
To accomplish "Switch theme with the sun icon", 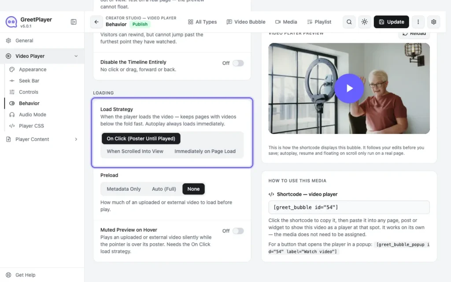I will tap(364, 22).
